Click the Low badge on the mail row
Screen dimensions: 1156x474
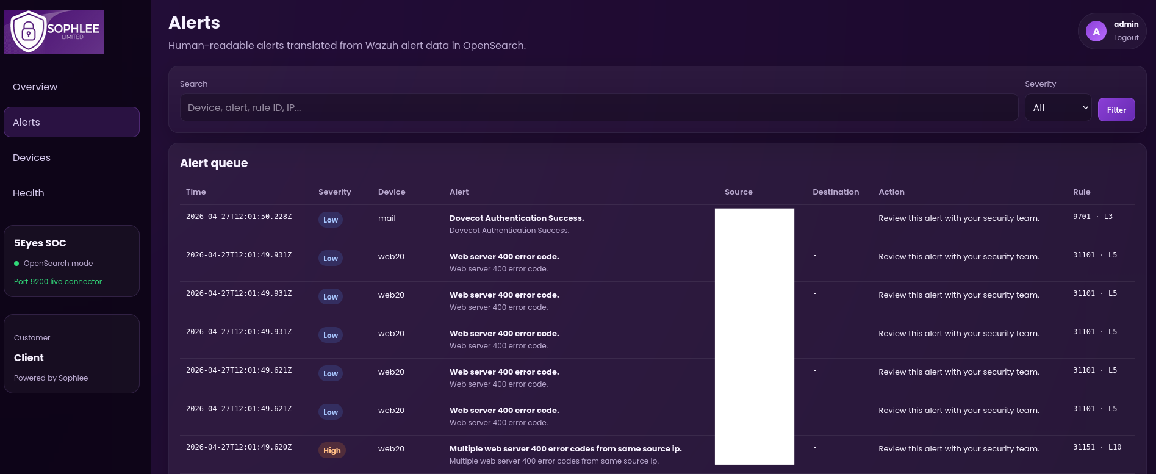click(x=331, y=220)
